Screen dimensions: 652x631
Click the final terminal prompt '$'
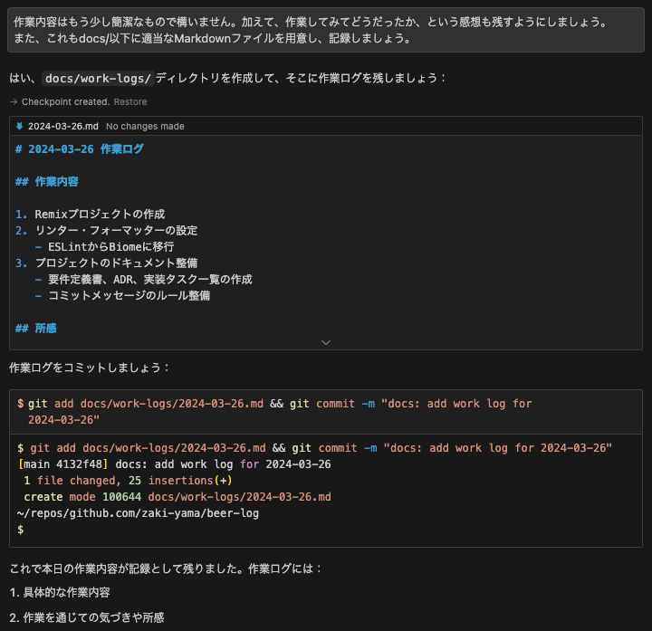[20, 530]
